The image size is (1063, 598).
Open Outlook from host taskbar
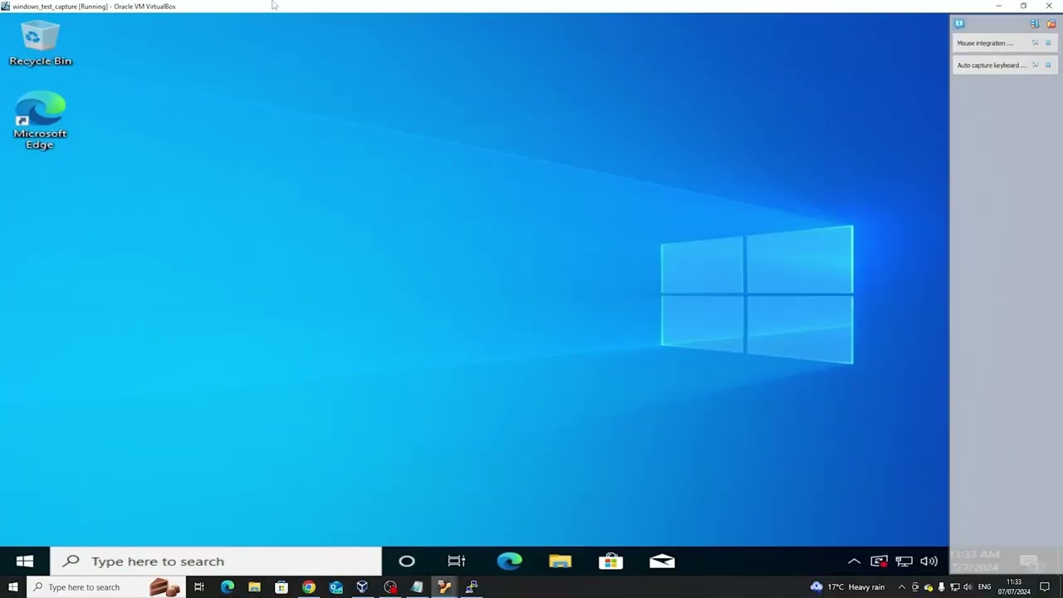coord(336,587)
